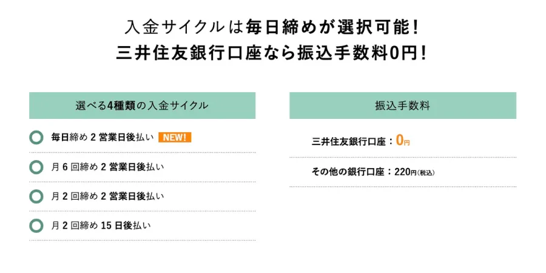
Task: Click the circle beside 月 2 回締め 15 日後払い
Action: (x=36, y=226)
